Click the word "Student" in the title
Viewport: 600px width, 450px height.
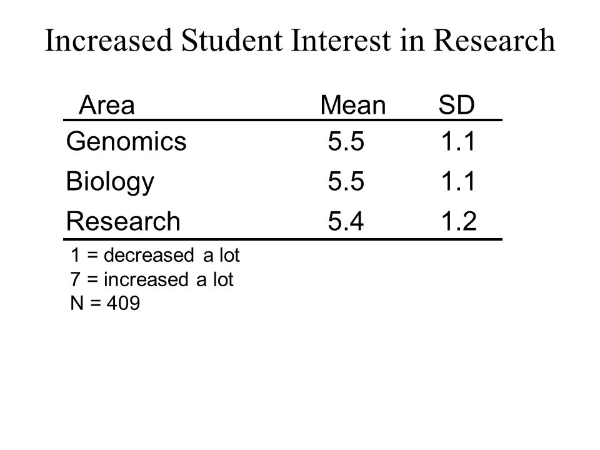point(232,40)
